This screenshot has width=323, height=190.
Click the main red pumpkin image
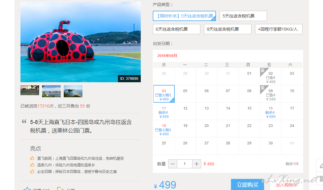click(81, 42)
